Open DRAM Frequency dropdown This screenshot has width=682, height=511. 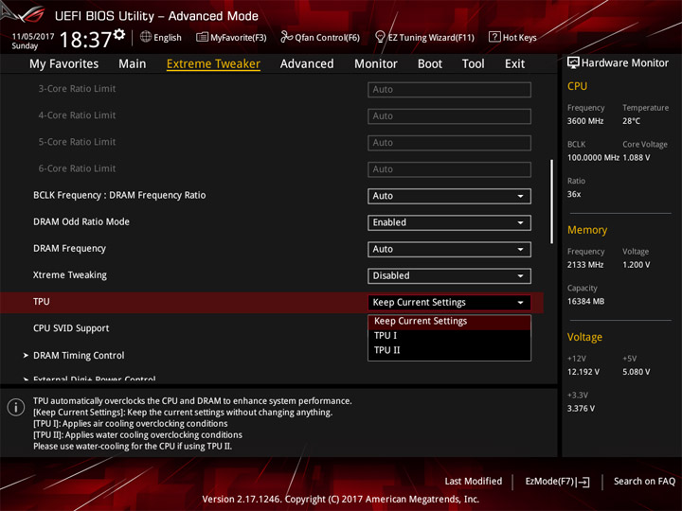click(449, 249)
